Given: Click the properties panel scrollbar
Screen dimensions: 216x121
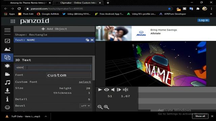Looking at the screenshot, I should pos(94,68).
